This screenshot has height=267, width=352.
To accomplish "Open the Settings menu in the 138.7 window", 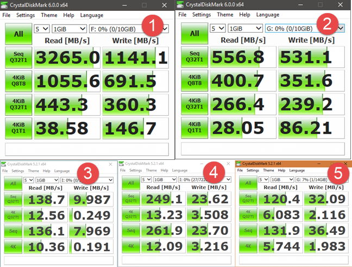I will tap(18, 171).
